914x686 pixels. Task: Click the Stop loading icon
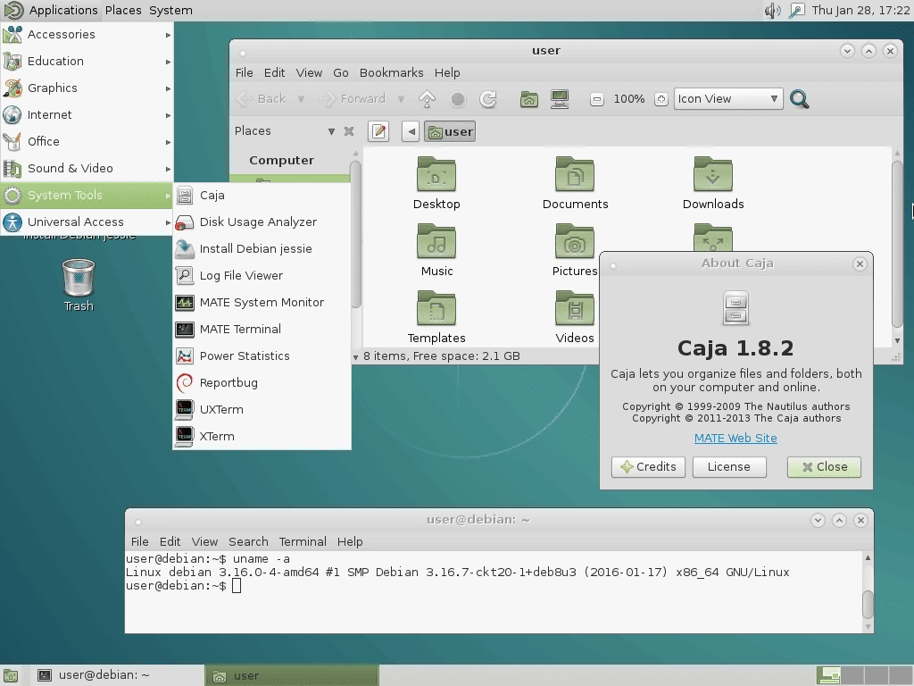pyautogui.click(x=458, y=99)
